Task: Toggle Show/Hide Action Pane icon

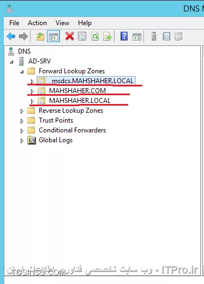Action: click(137, 37)
